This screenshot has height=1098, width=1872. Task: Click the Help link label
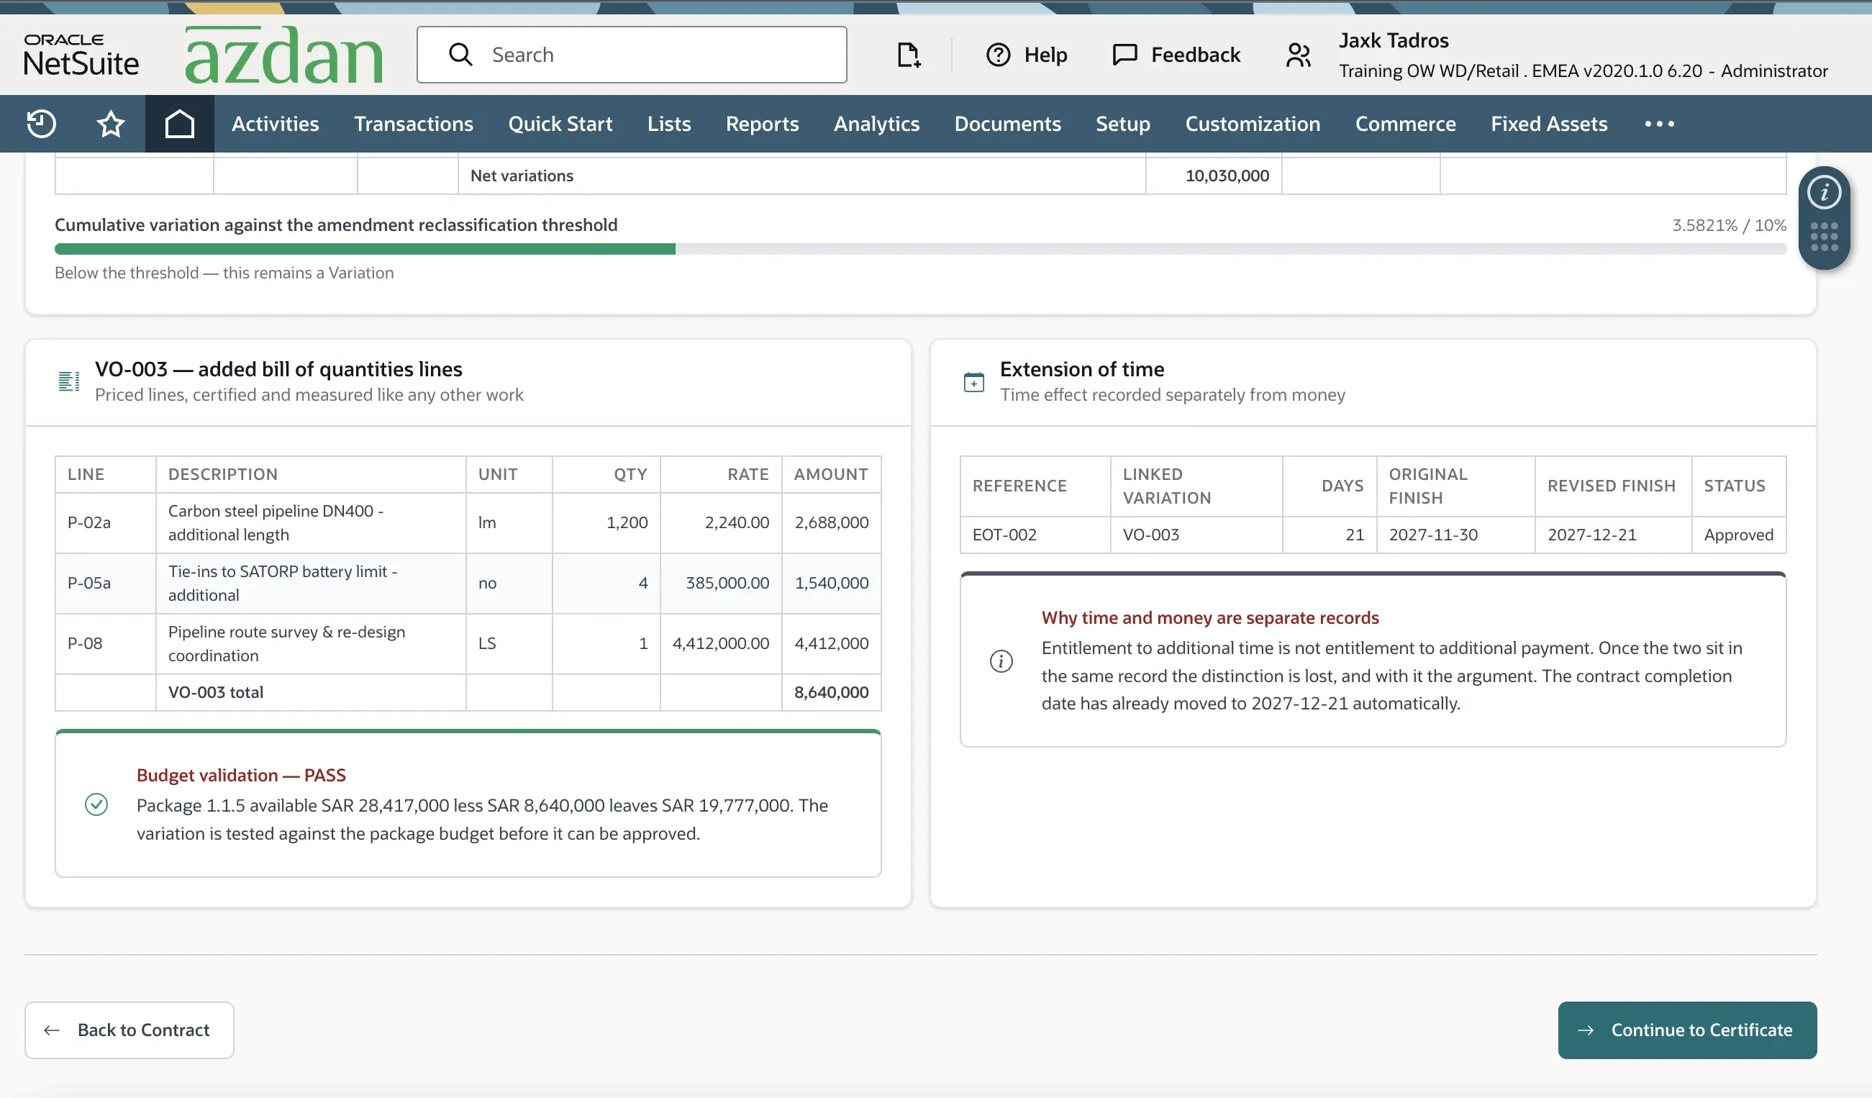pos(1045,54)
